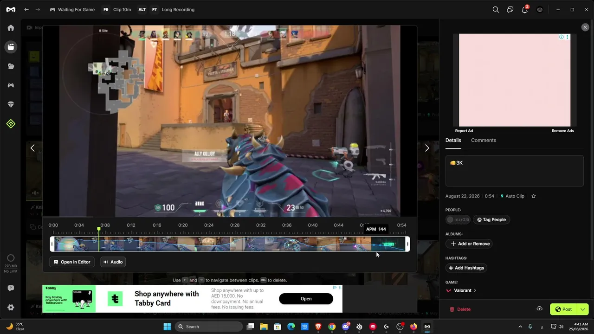Open the premium diamond sidebar icon

tap(11, 105)
